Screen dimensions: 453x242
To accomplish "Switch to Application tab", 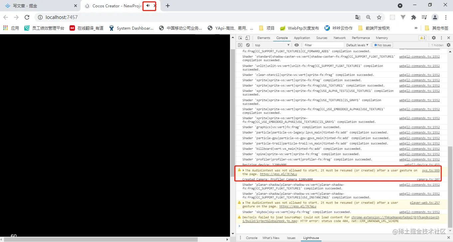I will [302, 38].
